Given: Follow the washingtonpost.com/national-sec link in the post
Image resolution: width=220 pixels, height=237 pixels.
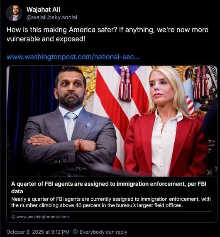Looking at the screenshot, I should (x=73, y=57).
